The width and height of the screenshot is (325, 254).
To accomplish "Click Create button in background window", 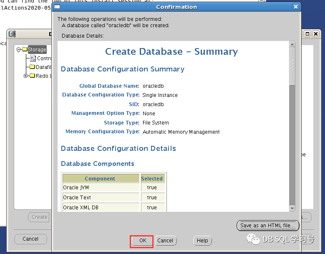I will [39, 217].
